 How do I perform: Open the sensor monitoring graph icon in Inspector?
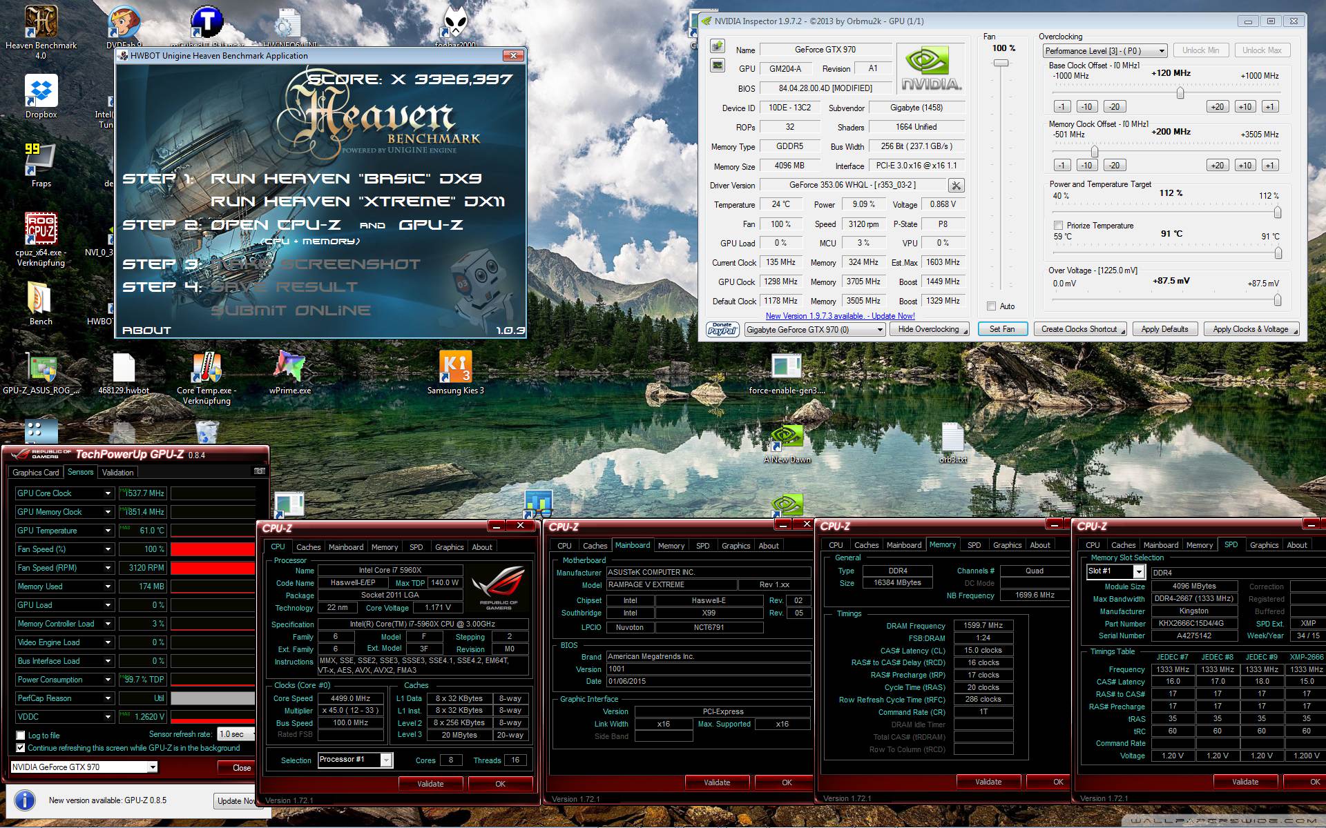pos(718,66)
